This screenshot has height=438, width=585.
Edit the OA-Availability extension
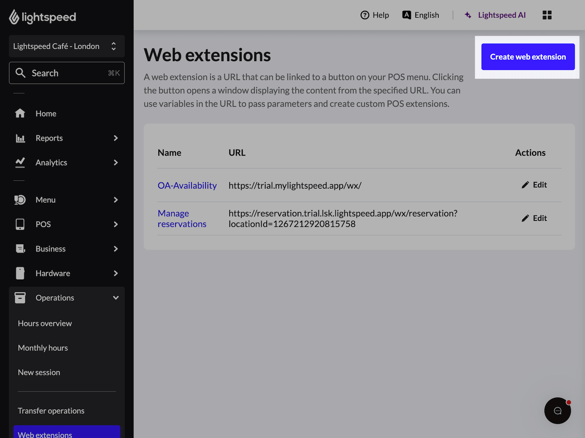tap(535, 185)
